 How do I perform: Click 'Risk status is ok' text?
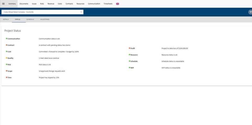click(45, 65)
